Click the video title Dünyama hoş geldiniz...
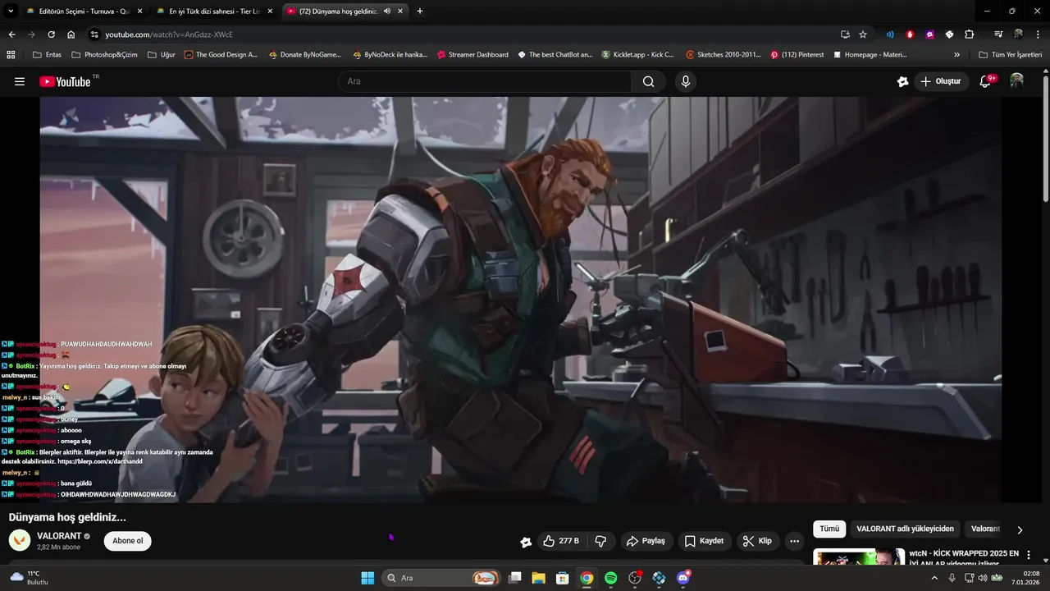1050x591 pixels. pyautogui.click(x=67, y=517)
